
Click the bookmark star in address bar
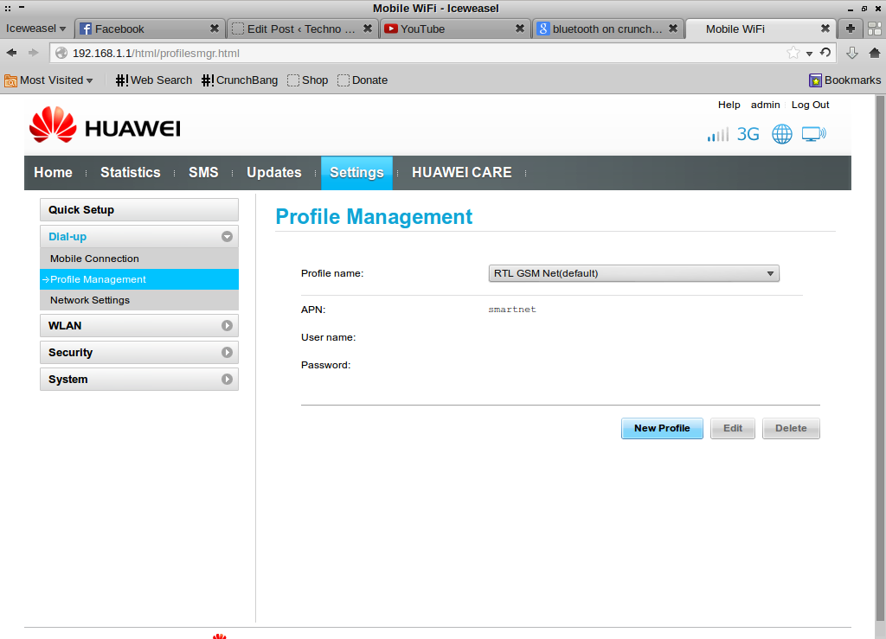(x=793, y=53)
